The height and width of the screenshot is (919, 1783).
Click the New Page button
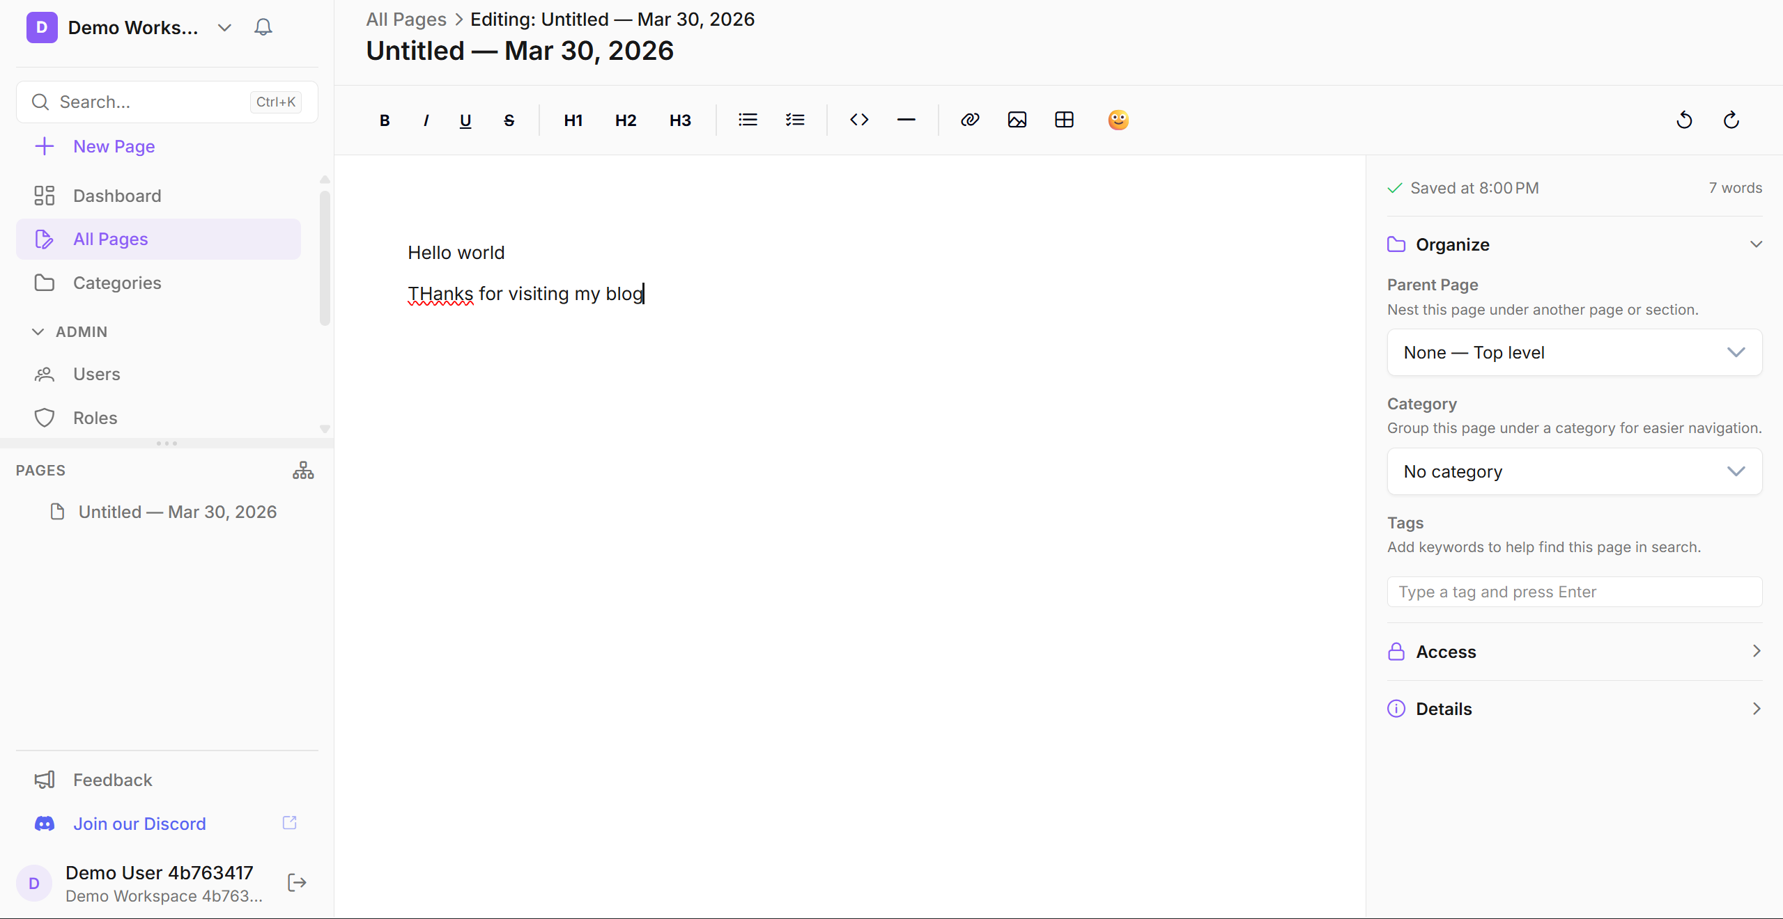[114, 146]
